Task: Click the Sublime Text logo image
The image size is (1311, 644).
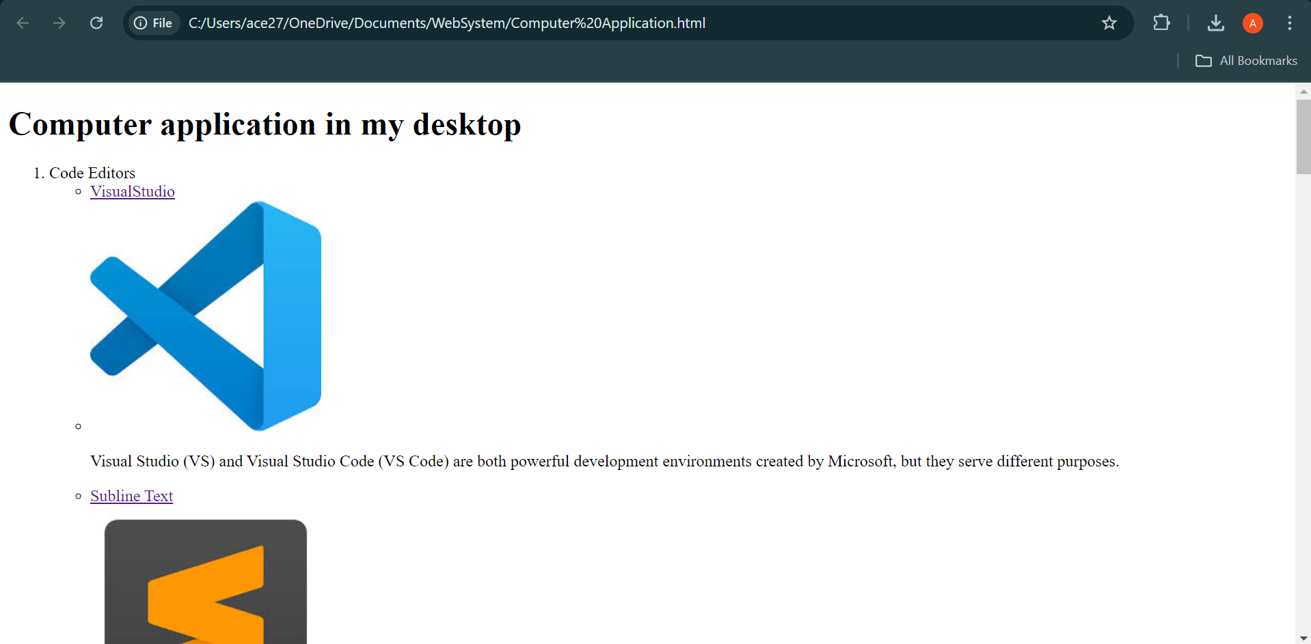Action: coord(206,582)
